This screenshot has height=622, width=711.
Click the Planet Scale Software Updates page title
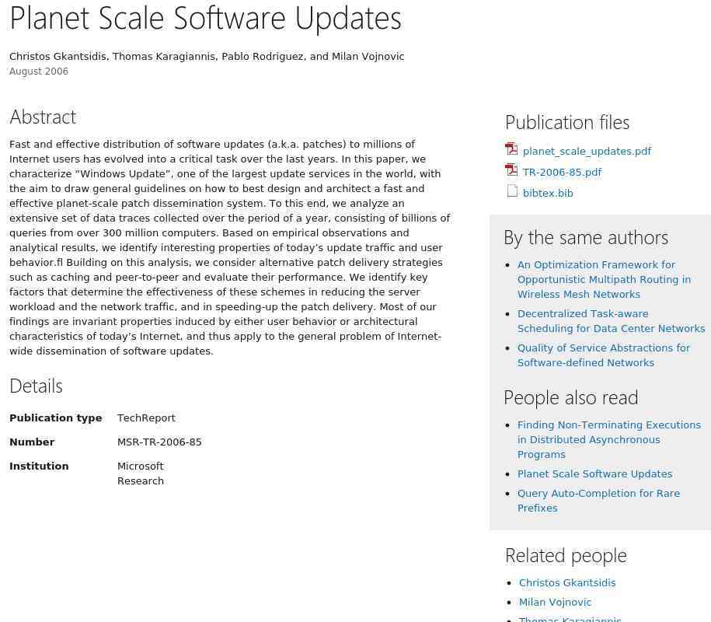point(205,19)
